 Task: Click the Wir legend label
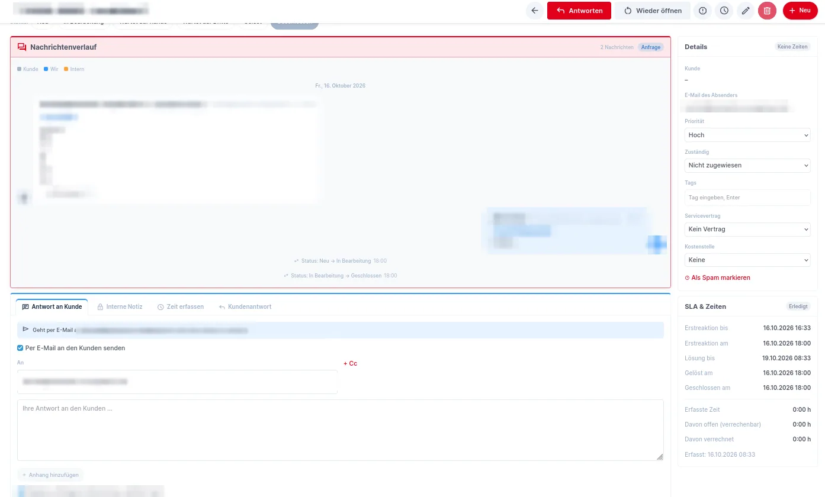51,69
